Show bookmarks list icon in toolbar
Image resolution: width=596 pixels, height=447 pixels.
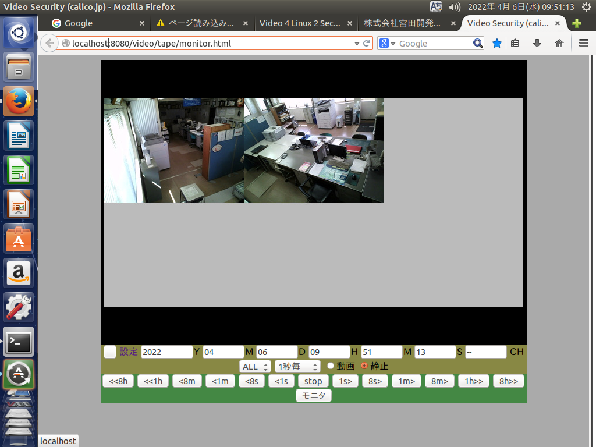point(515,43)
